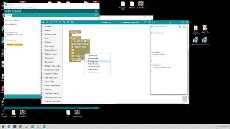Open the 'Математика' block category
The width and height of the screenshot is (230, 129).
(x=52, y=34)
